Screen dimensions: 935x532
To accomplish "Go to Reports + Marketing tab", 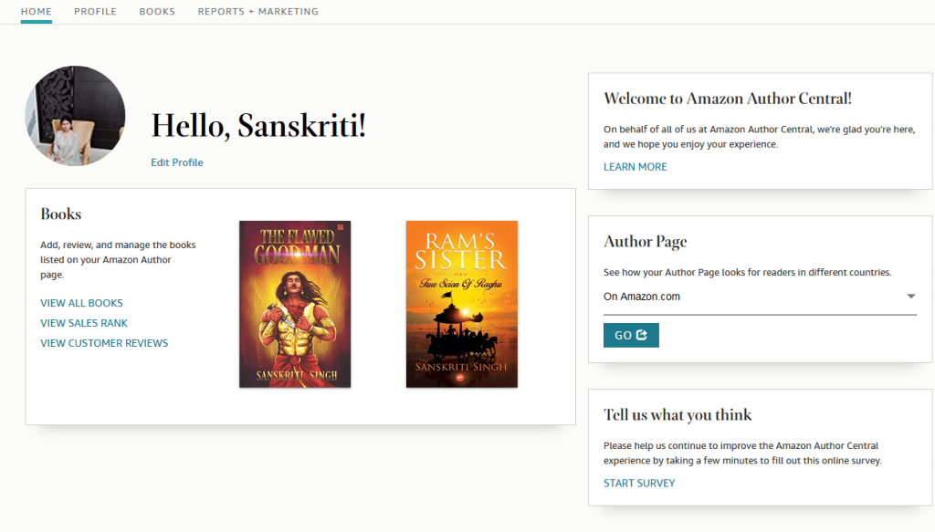I will (257, 12).
